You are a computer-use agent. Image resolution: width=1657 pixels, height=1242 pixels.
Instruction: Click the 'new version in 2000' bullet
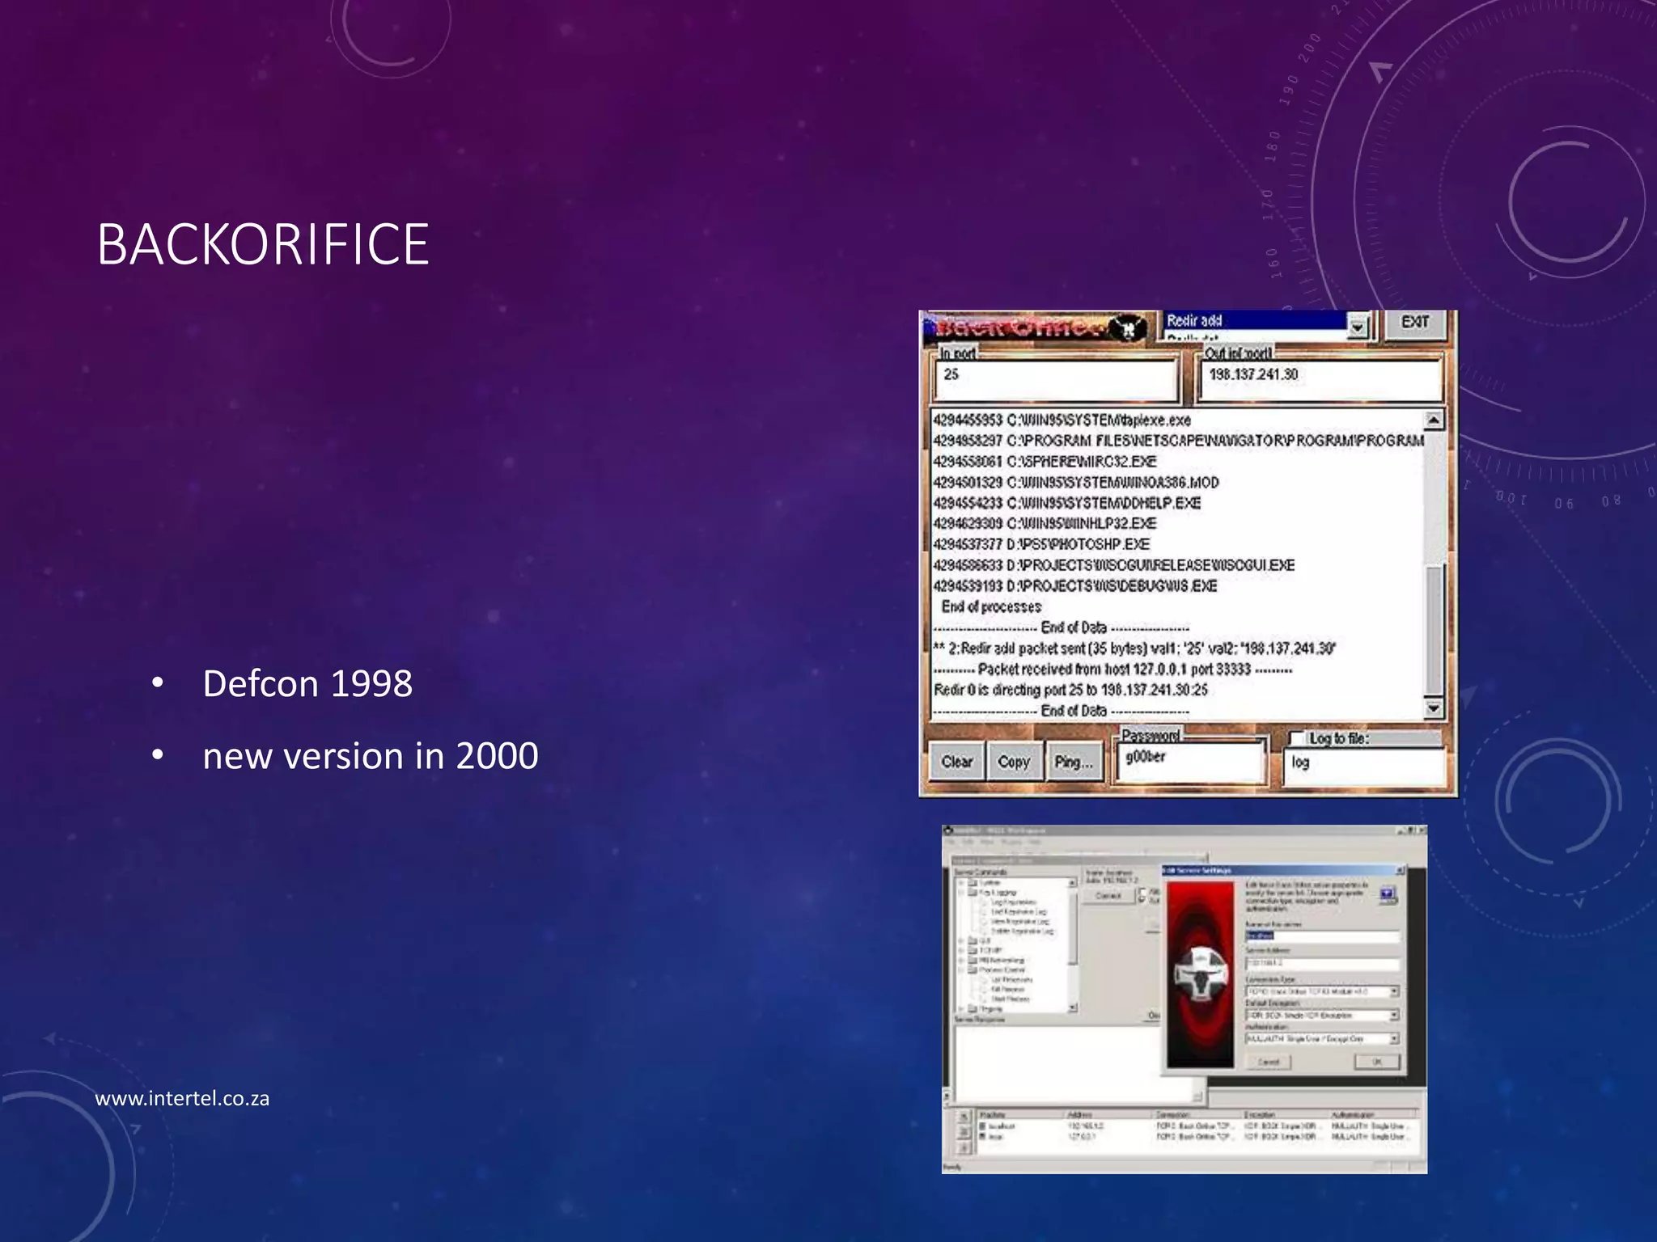[371, 756]
